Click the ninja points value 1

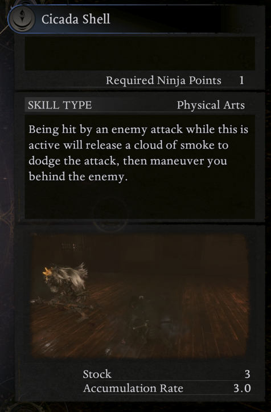tap(241, 80)
